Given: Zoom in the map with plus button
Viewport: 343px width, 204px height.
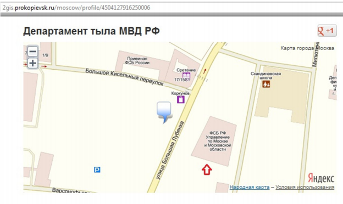Looking at the screenshot, I should tap(33, 63).
